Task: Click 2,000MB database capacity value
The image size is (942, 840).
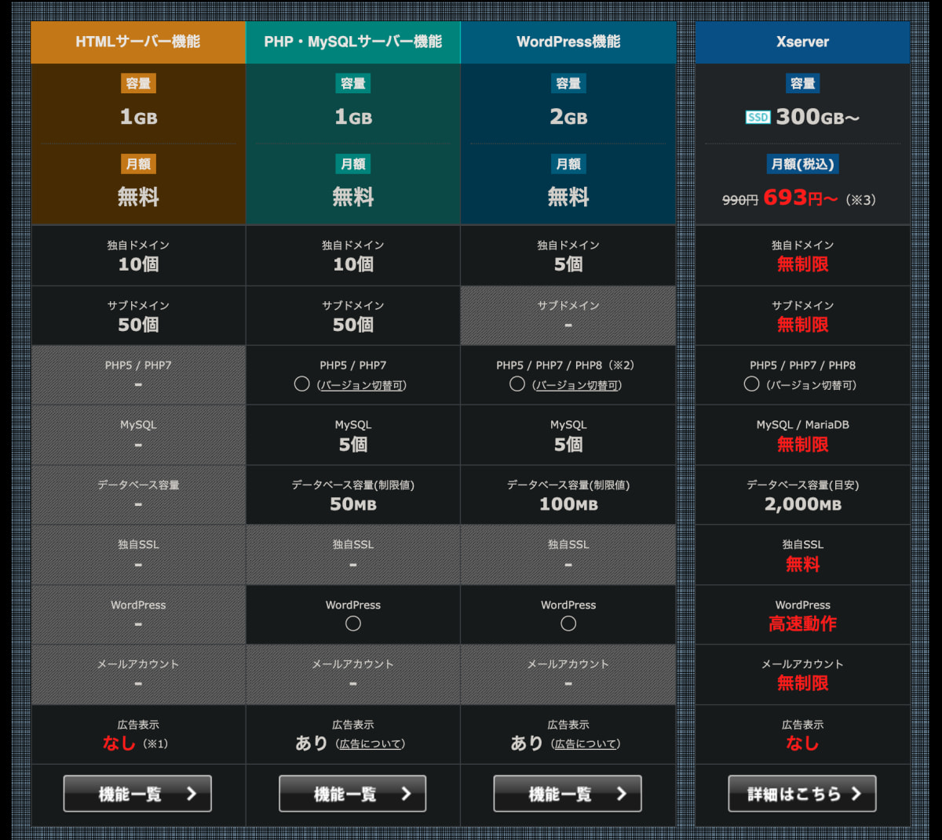Action: 802,504
